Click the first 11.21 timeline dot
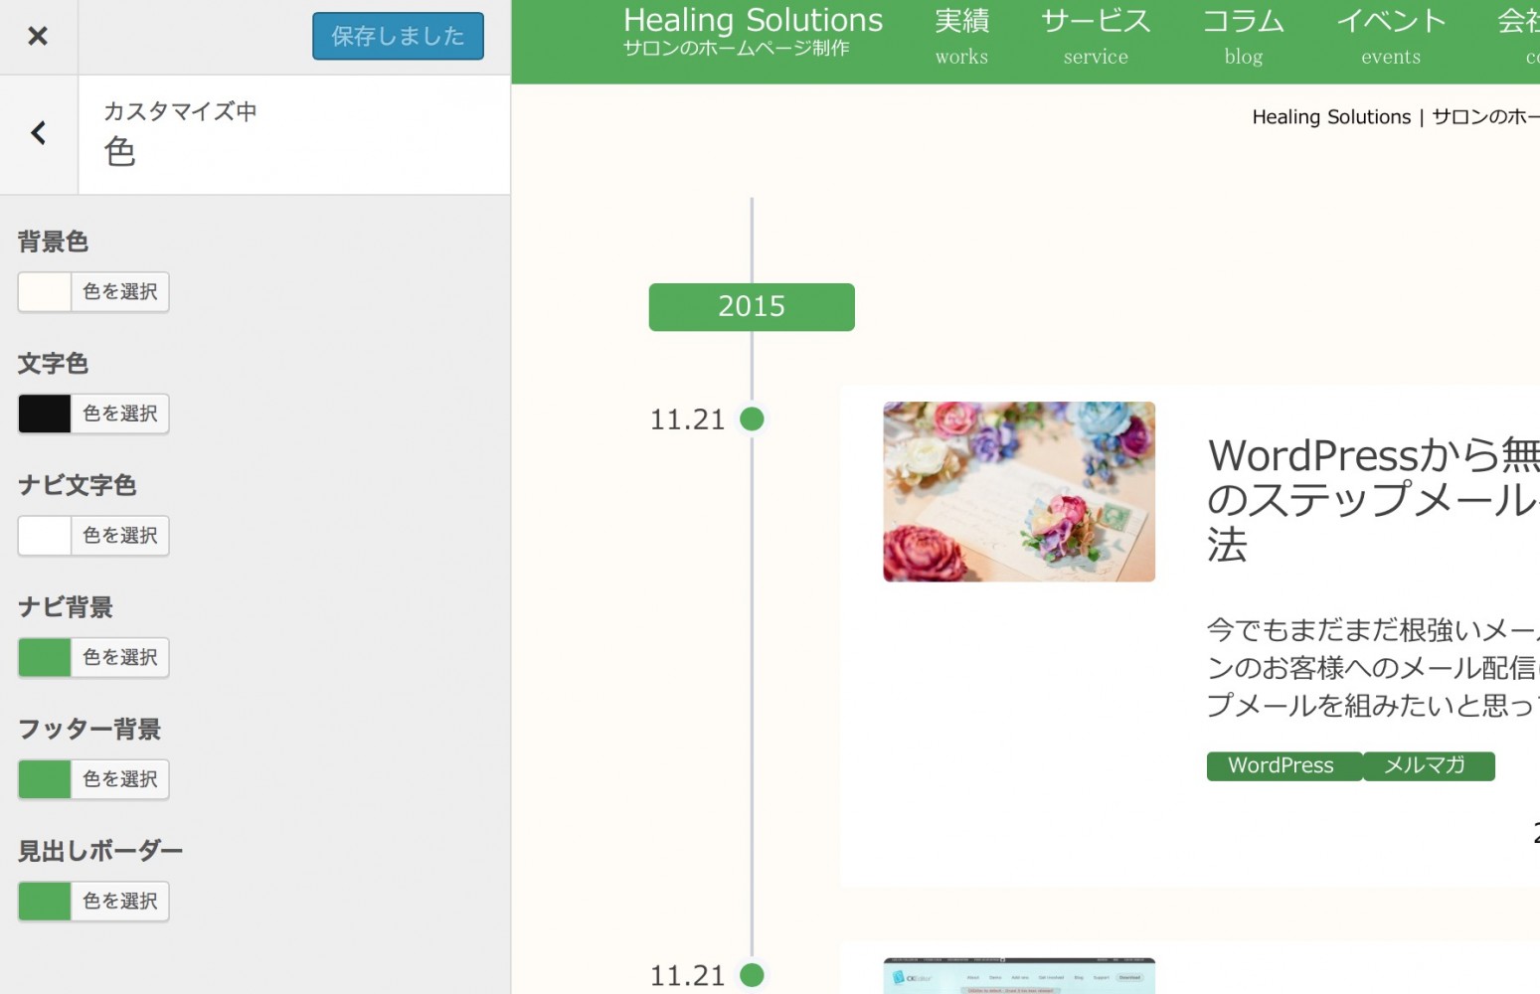 pos(753,419)
